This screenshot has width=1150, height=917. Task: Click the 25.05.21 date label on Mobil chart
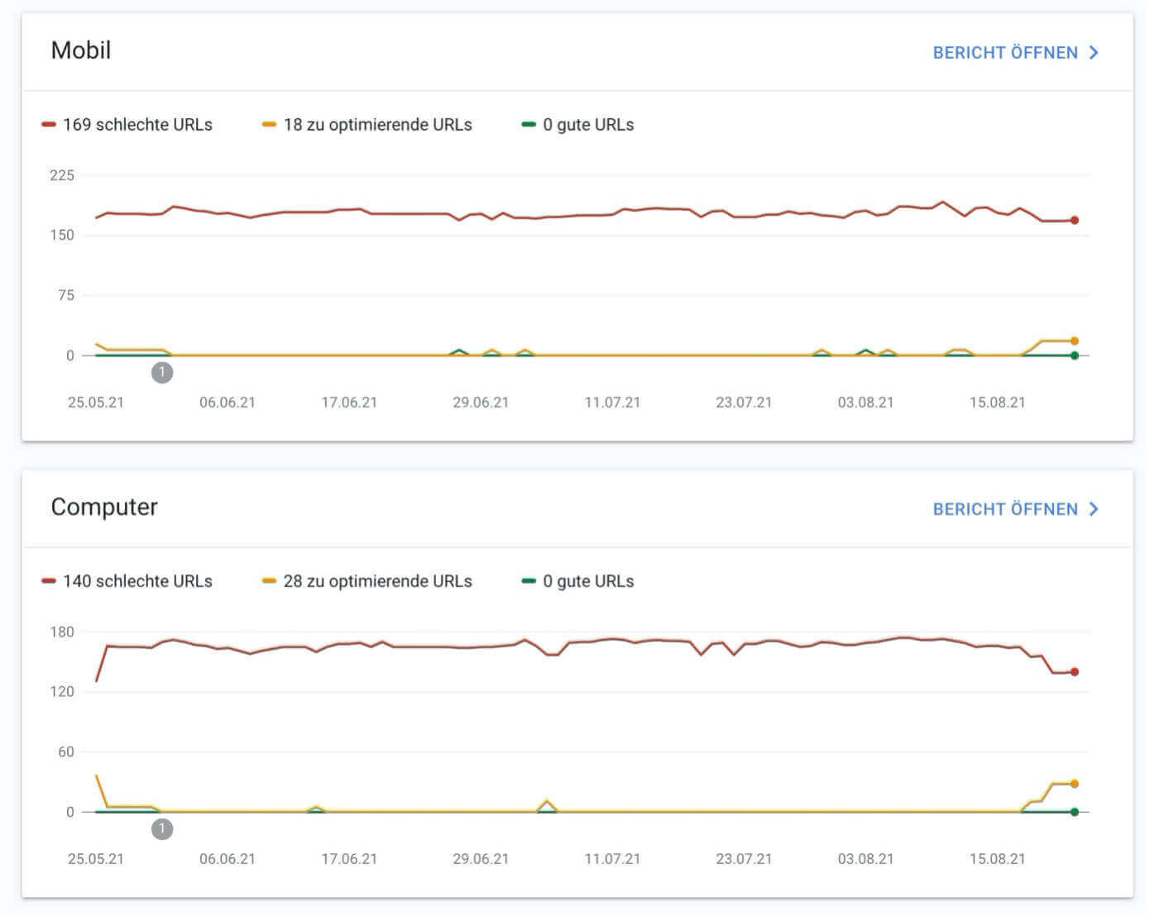tap(96, 403)
